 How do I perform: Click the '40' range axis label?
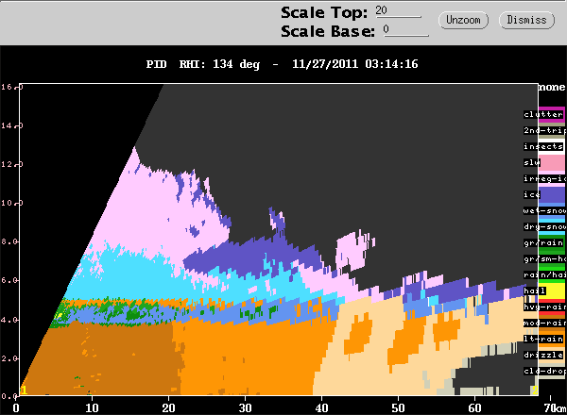322,408
